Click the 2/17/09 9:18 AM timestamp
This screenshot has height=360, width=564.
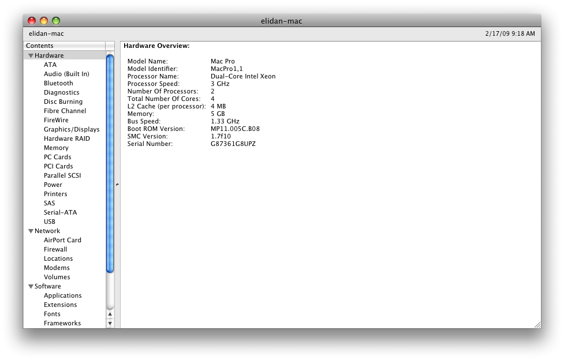[x=510, y=33]
